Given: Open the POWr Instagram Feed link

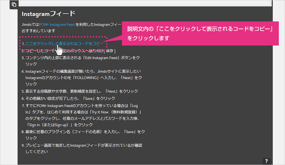Looking at the screenshot, I should [x=57, y=25].
